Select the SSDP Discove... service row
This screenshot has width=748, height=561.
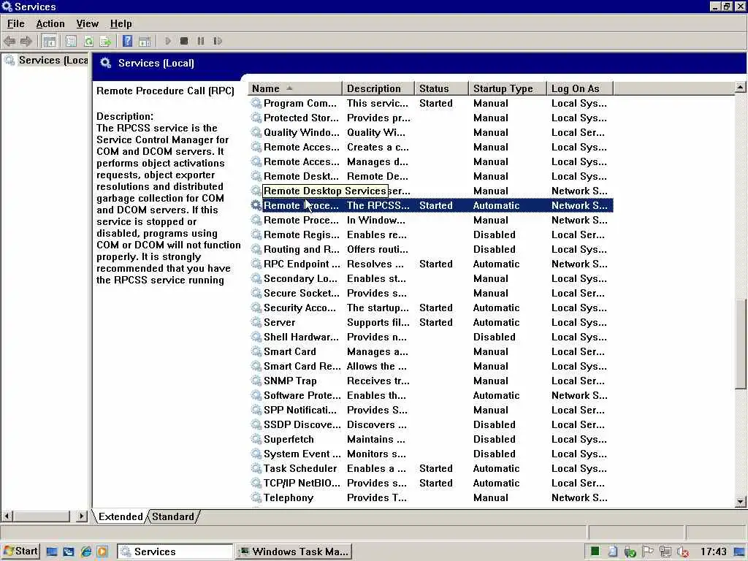point(431,424)
